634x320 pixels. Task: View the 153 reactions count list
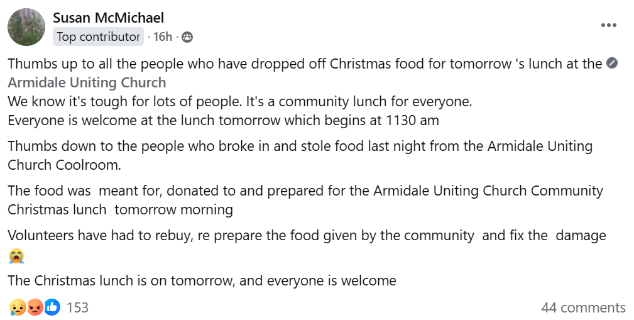tap(77, 307)
